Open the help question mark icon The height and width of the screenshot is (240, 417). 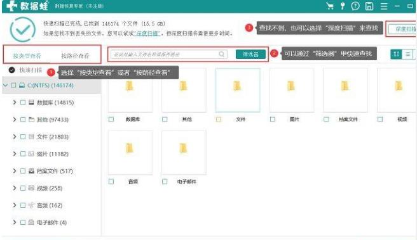355,6
